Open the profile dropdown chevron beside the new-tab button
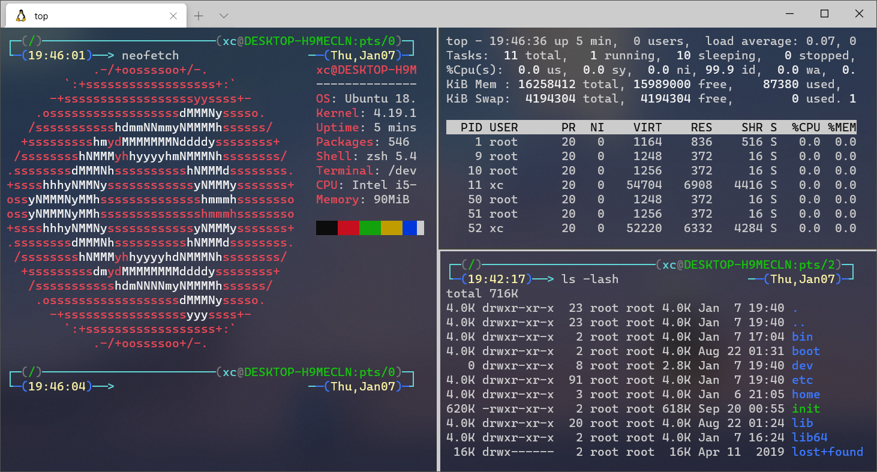Image resolution: width=877 pixels, height=472 pixels. (x=224, y=16)
